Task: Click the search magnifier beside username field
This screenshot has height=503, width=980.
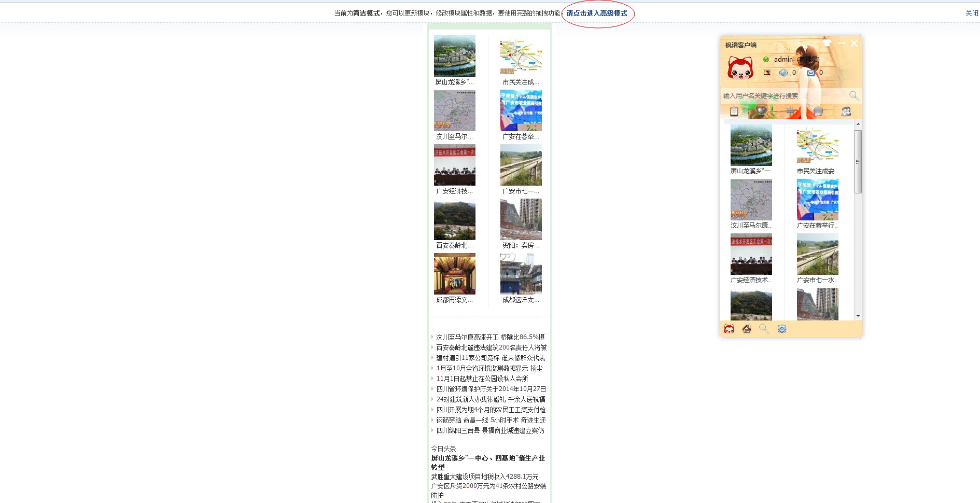Action: pos(853,95)
